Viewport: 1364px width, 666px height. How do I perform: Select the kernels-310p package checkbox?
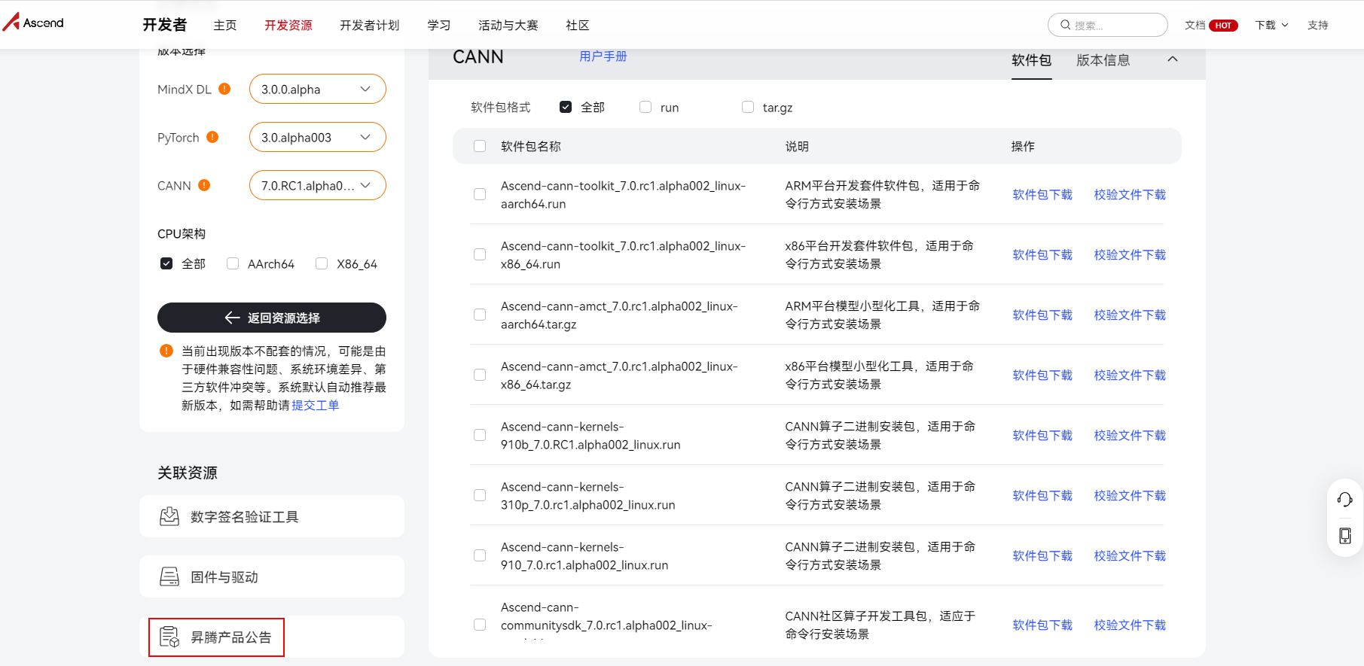(480, 495)
